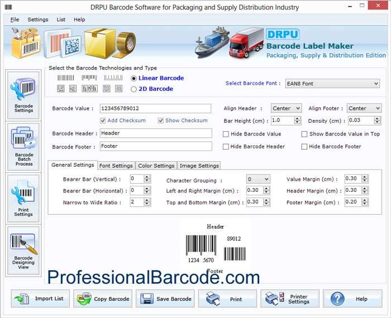The height and width of the screenshot is (318, 391).
Task: Click the generated barcode preview image
Action: coord(215,248)
